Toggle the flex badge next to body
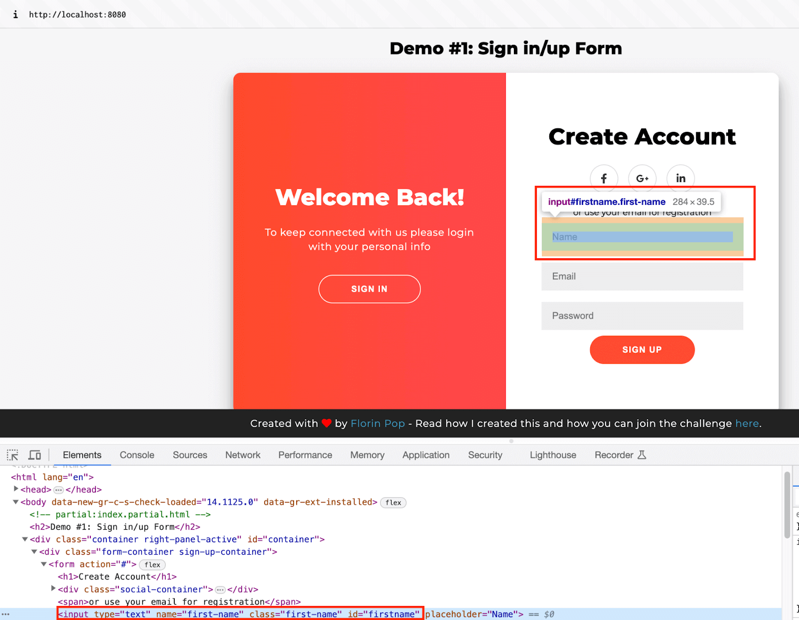 click(x=393, y=503)
